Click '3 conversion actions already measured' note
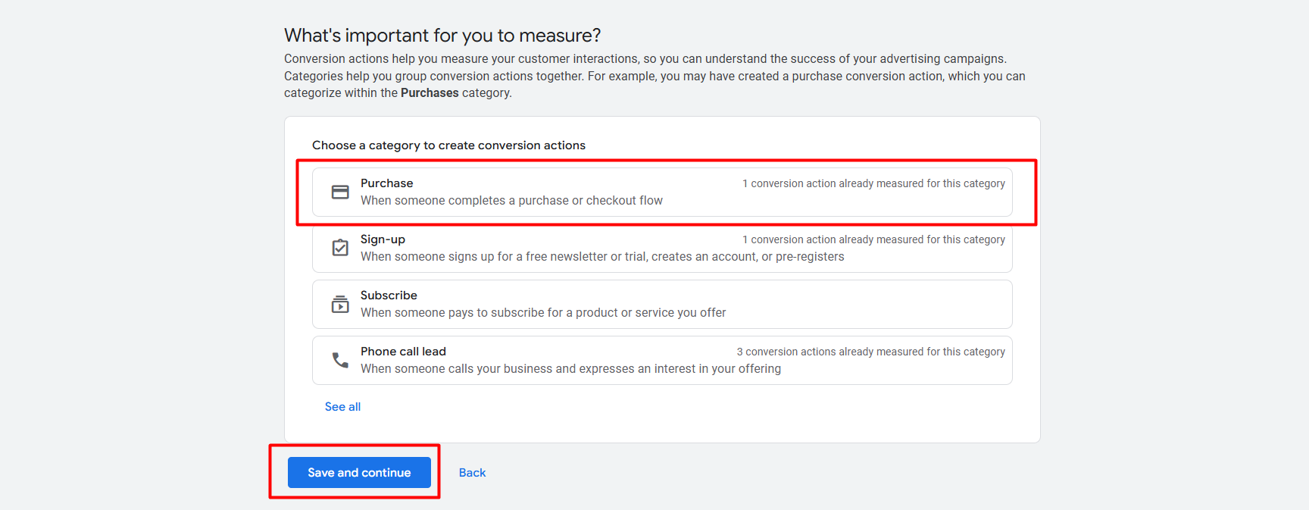 [870, 352]
